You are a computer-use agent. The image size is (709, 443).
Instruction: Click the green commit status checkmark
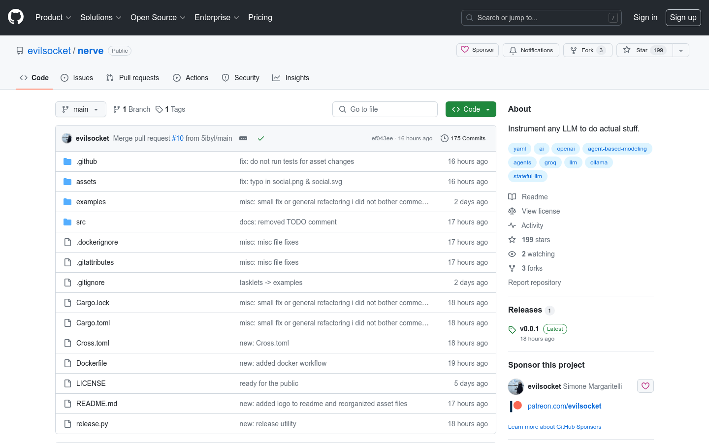(x=261, y=138)
